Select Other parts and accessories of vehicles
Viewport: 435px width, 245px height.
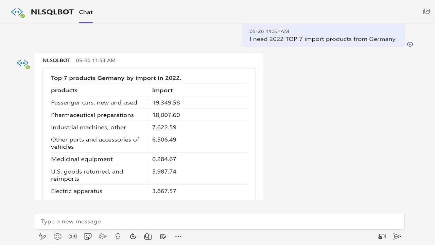click(x=95, y=143)
